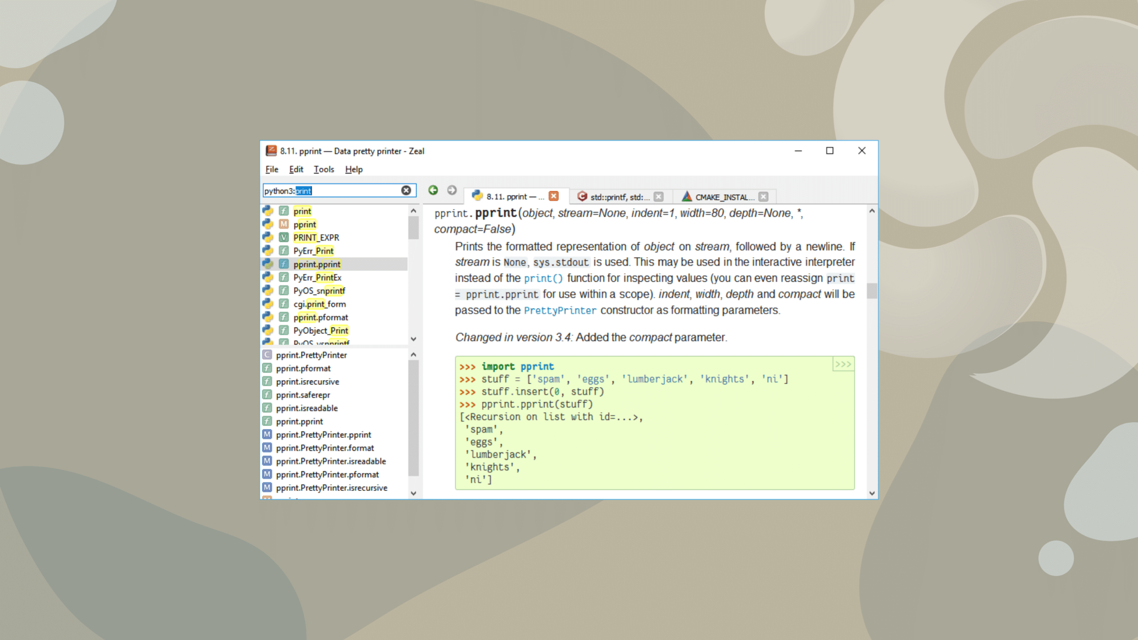
Task: Click the back navigation arrow
Action: coord(433,190)
